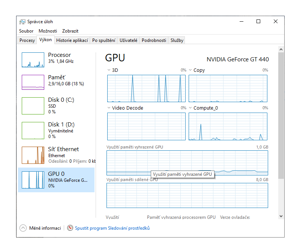Select the Disk 1 (D:) graph thumbnail
Image resolution: width=303 pixels, height=251 pixels.
33,131
